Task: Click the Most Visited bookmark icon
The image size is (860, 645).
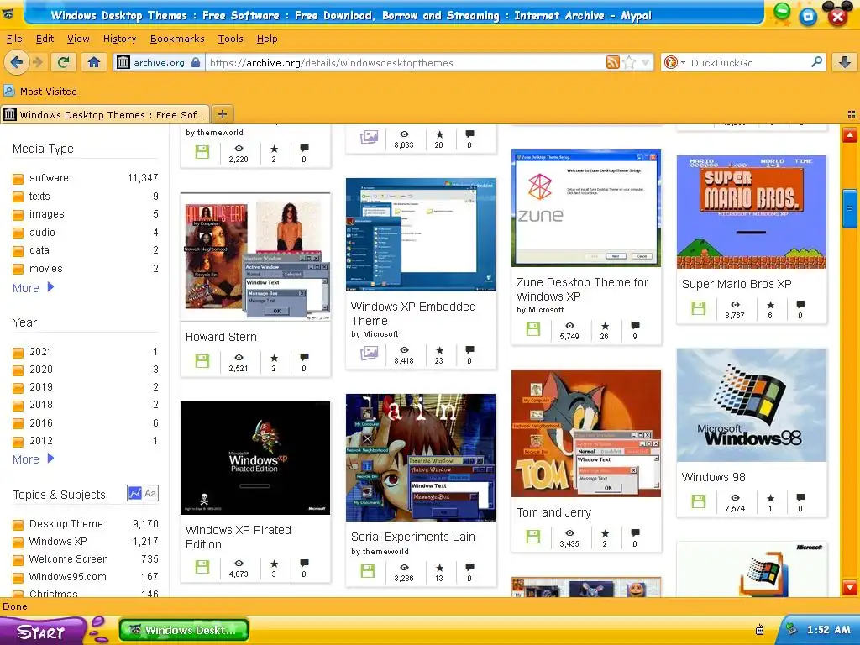Action: [8, 91]
